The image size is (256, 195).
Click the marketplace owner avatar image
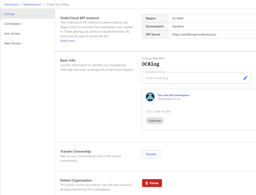(150, 97)
